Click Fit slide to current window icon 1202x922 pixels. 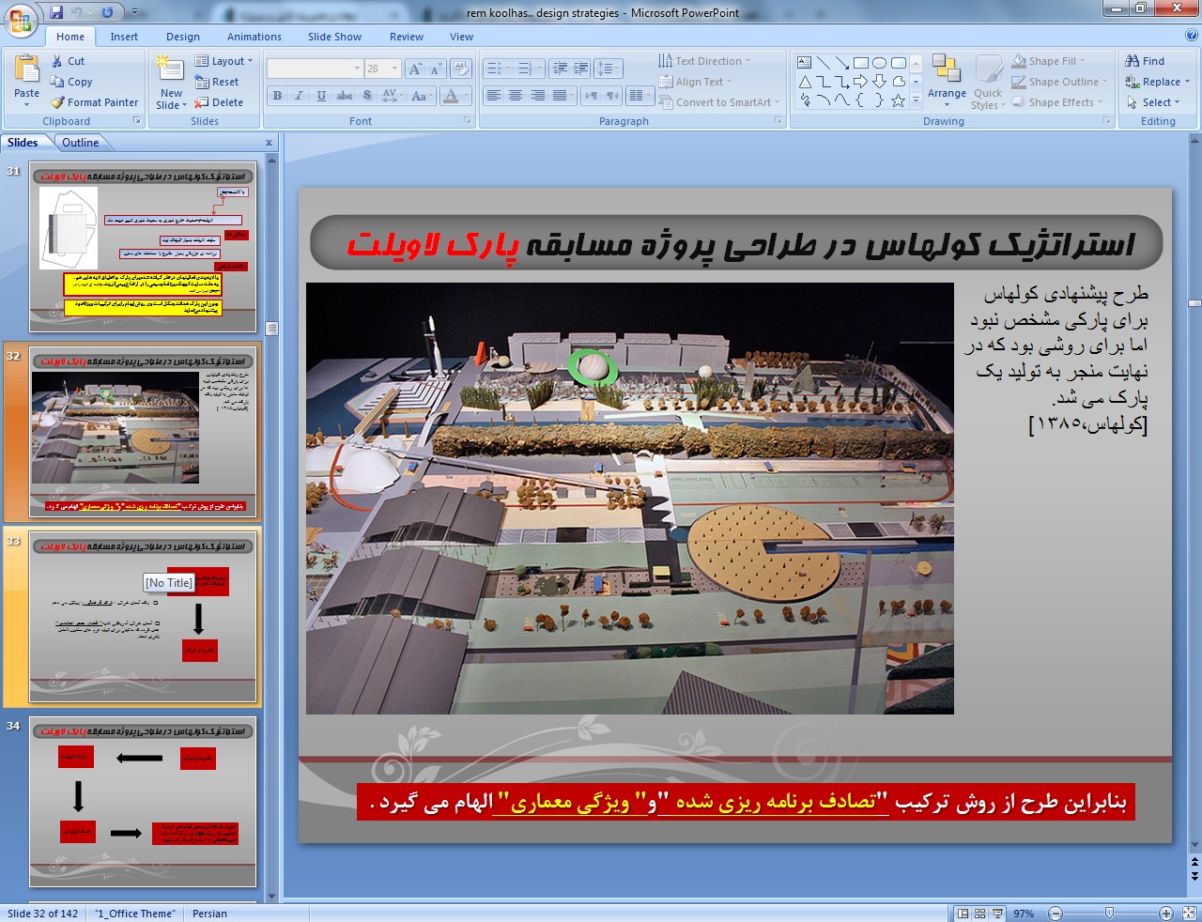pos(1187,914)
